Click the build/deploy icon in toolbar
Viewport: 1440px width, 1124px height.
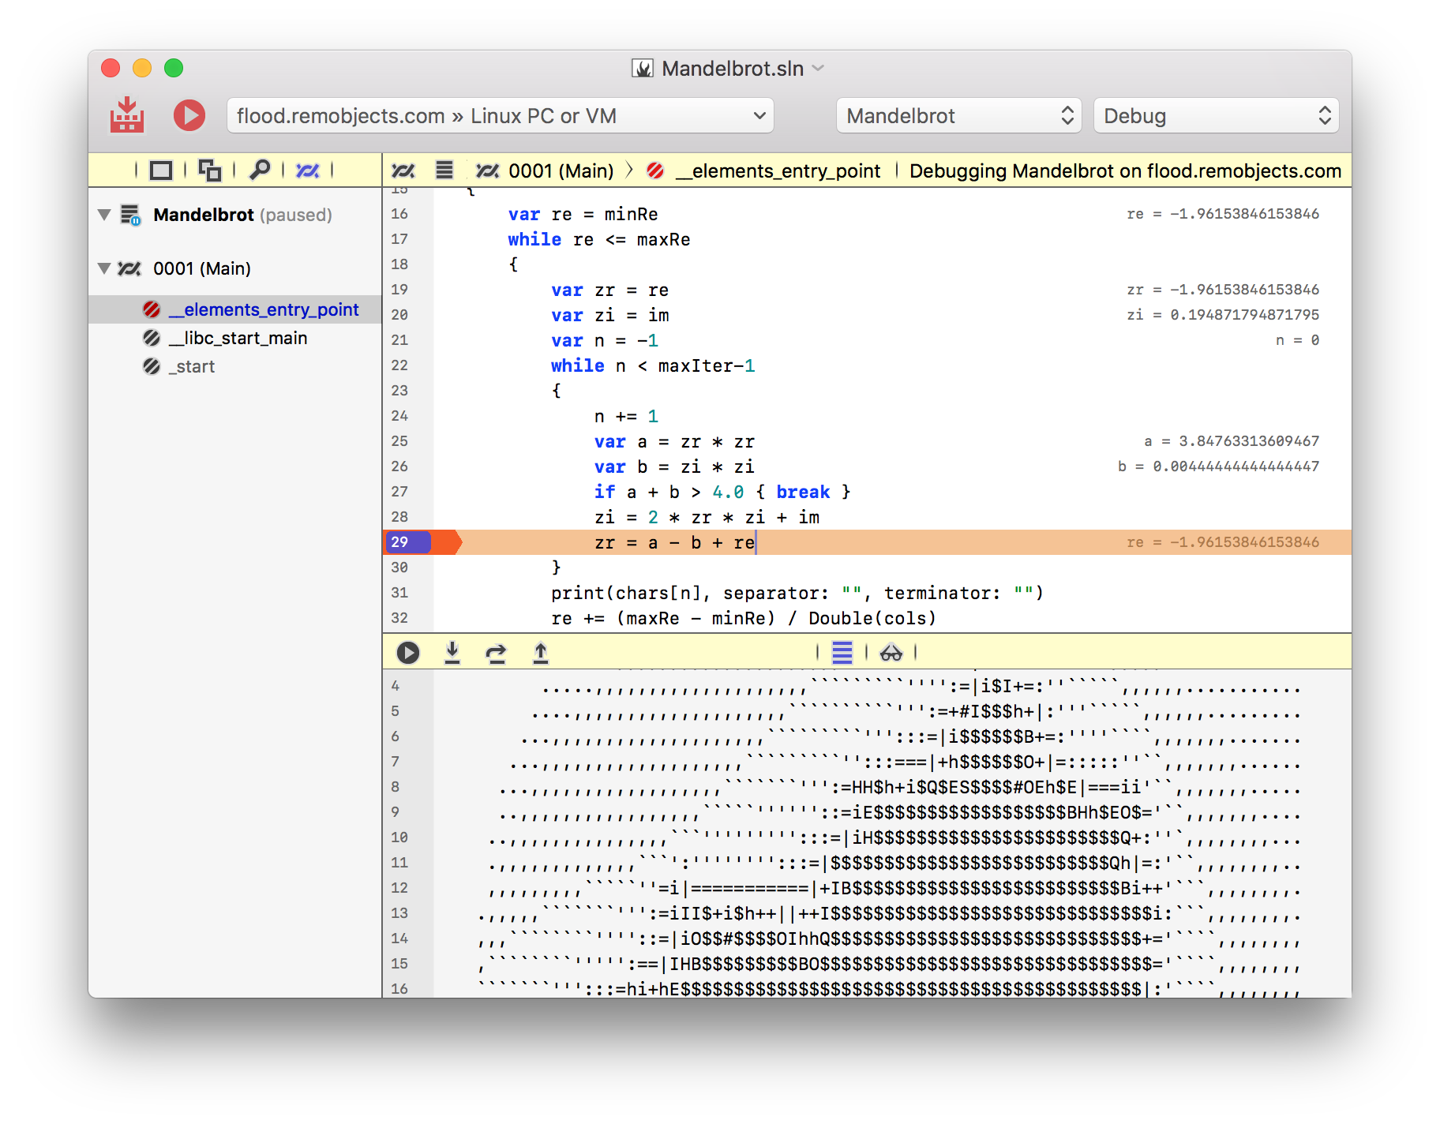coord(126,115)
